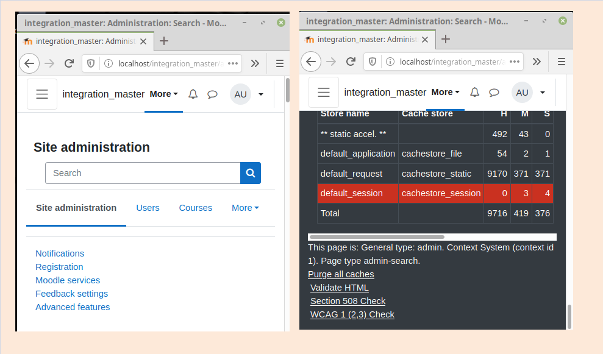Open page actions dots in right window
This screenshot has width=603, height=354.
(x=514, y=62)
